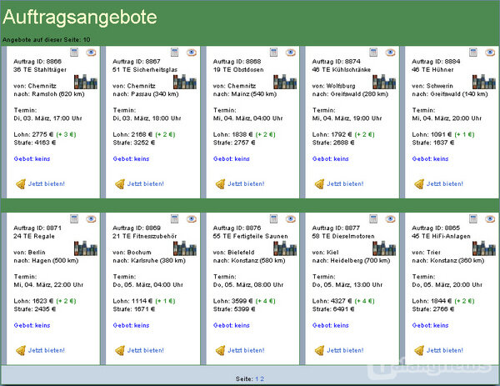Open 'Gebot: keins' on Auftrag 8865
This screenshot has height=386, width=500.
(430, 325)
